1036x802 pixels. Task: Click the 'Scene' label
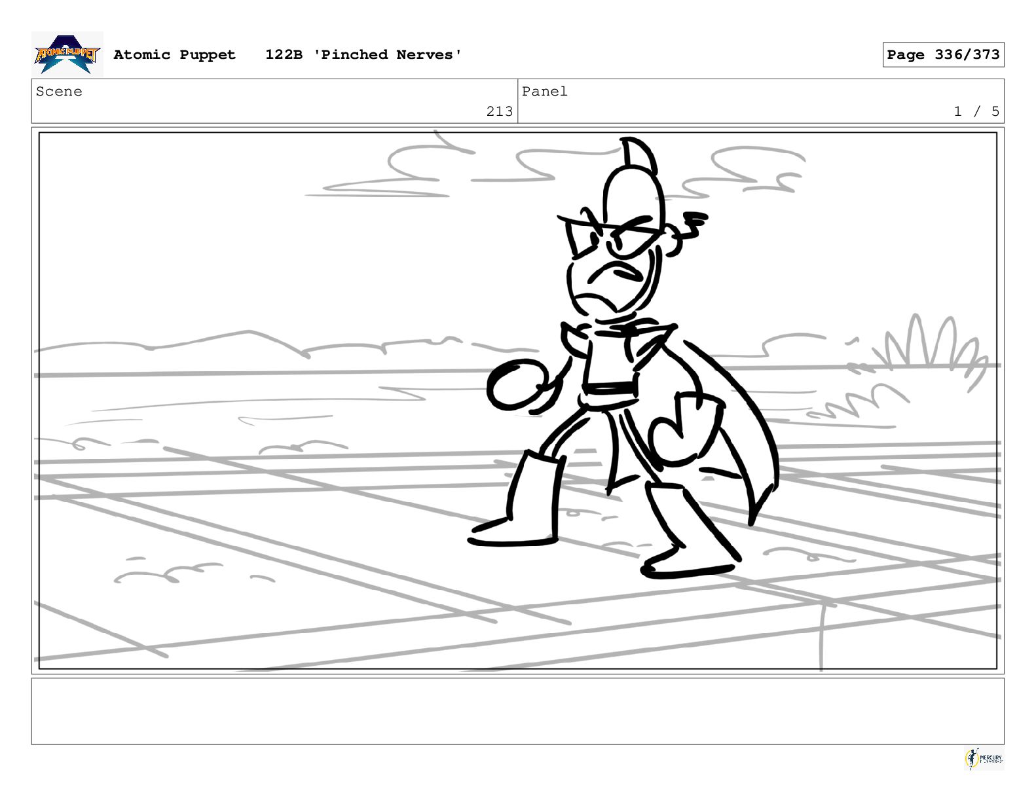59,91
